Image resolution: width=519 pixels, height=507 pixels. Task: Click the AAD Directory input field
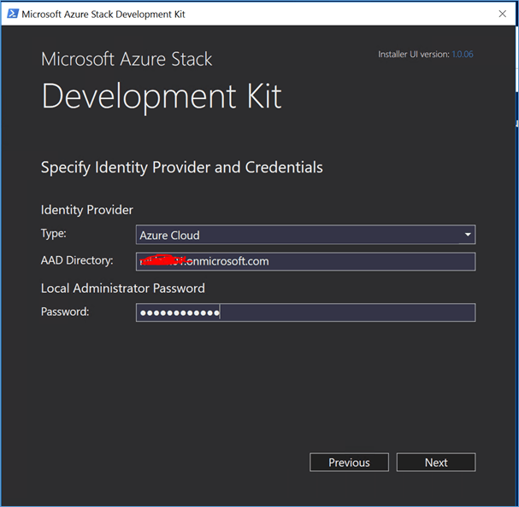305,261
